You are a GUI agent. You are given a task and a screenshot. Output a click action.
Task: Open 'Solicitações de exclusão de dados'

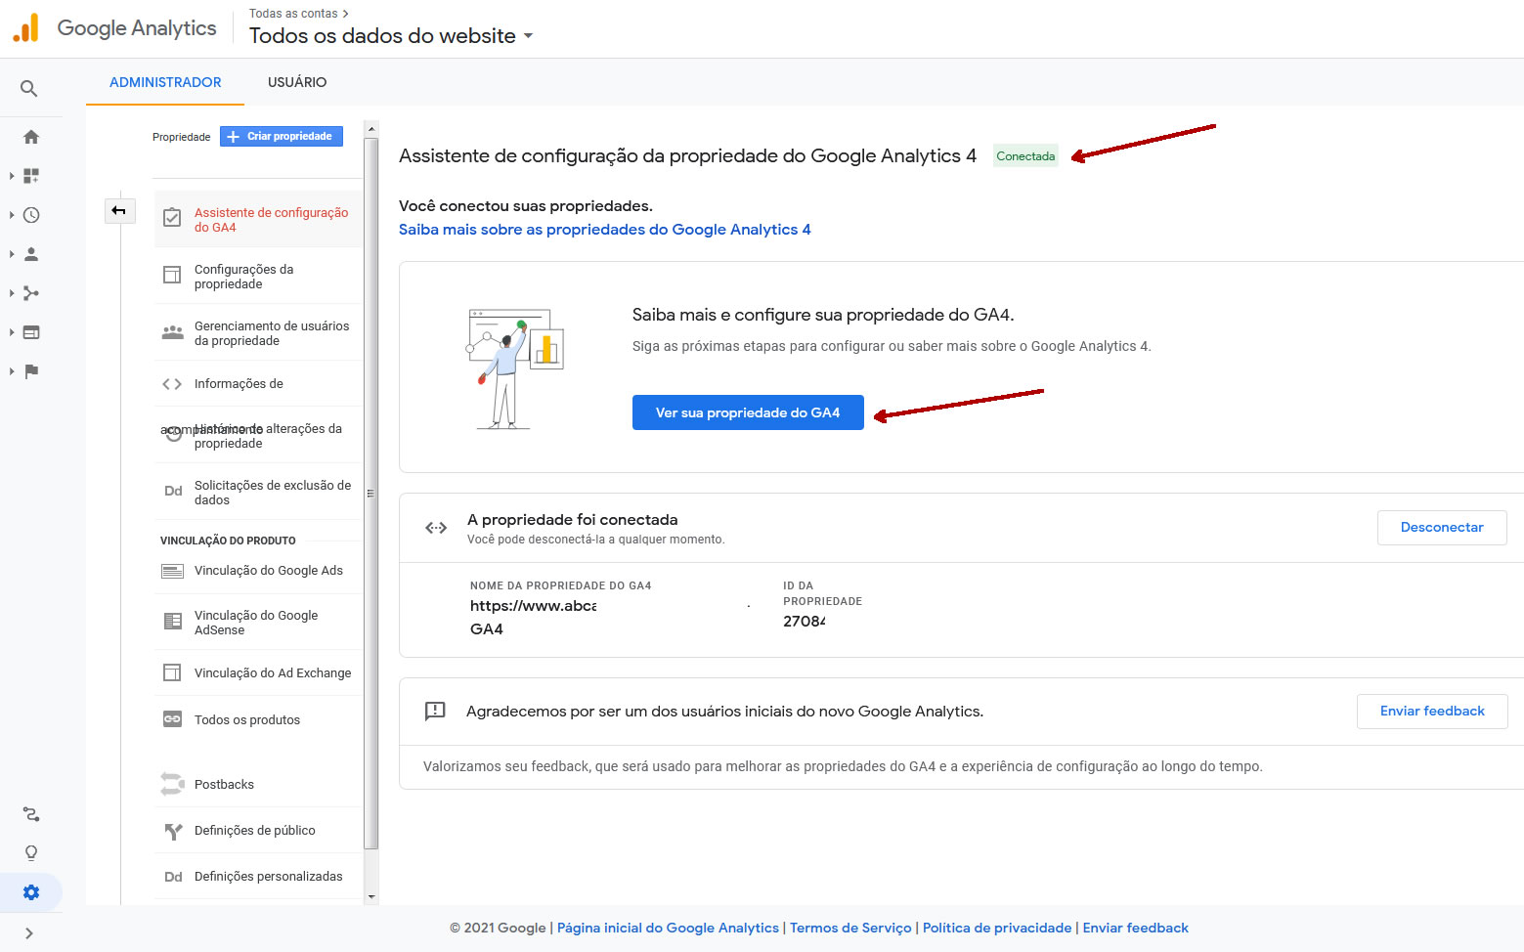tap(259, 493)
